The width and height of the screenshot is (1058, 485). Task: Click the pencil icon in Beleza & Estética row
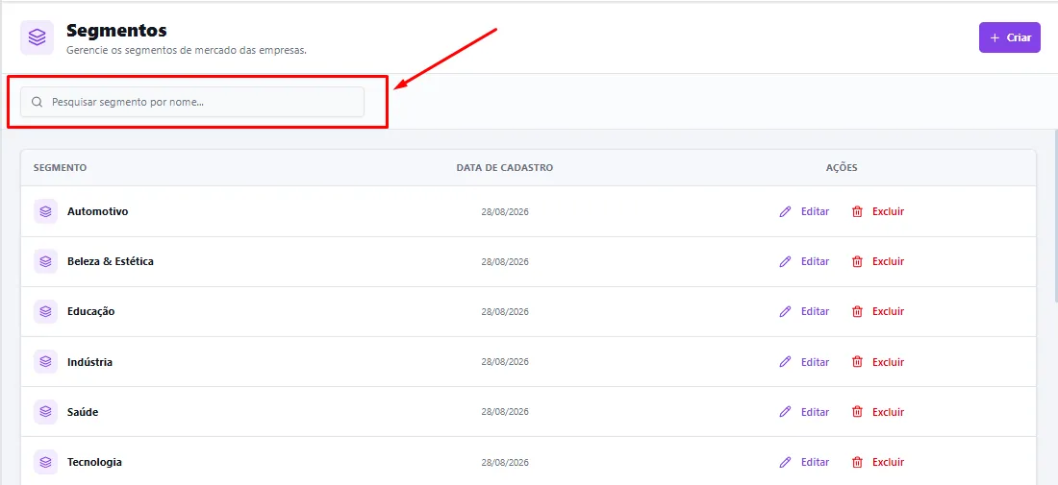(x=785, y=261)
